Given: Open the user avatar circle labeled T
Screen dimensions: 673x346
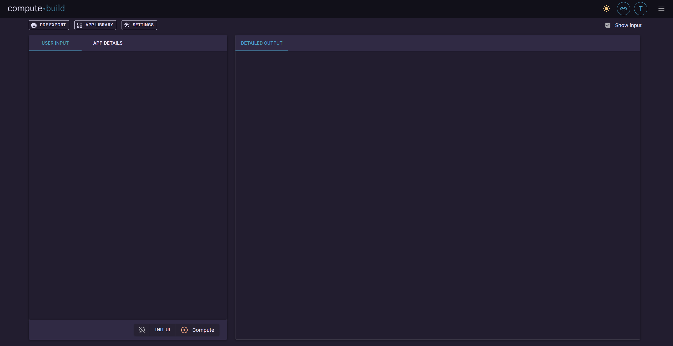Looking at the screenshot, I should coord(641,9).
